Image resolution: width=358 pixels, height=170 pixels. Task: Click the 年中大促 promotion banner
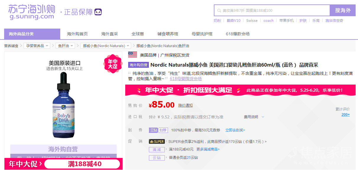point(240,90)
